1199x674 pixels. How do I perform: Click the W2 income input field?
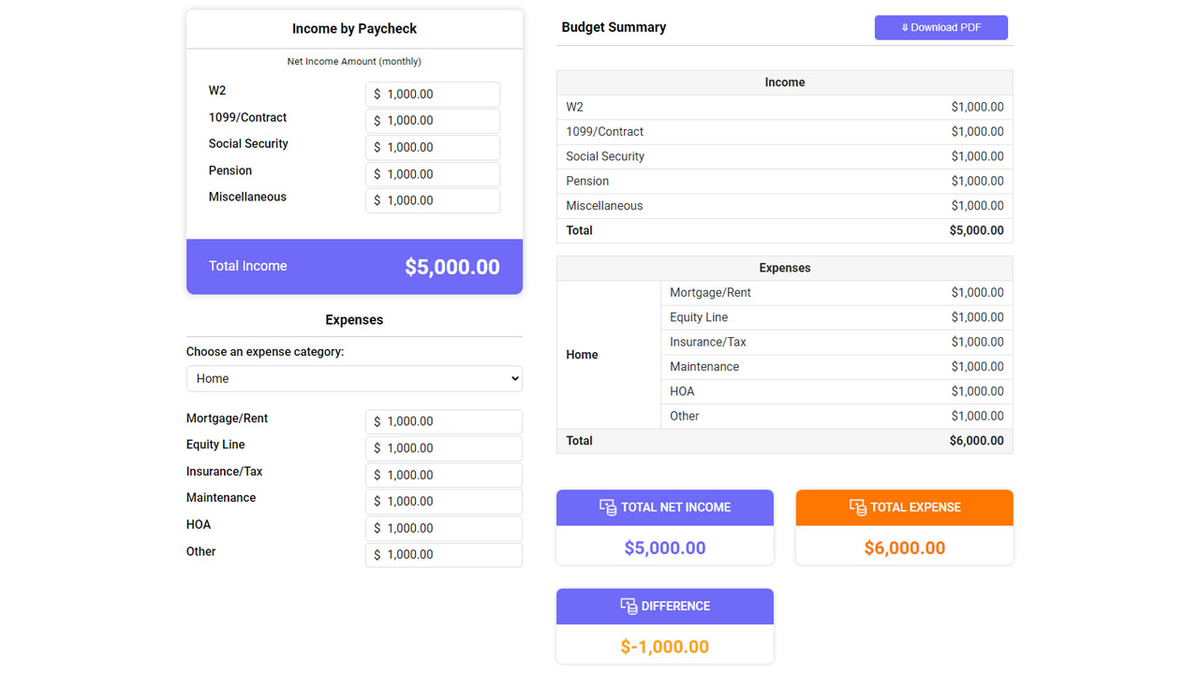point(432,94)
